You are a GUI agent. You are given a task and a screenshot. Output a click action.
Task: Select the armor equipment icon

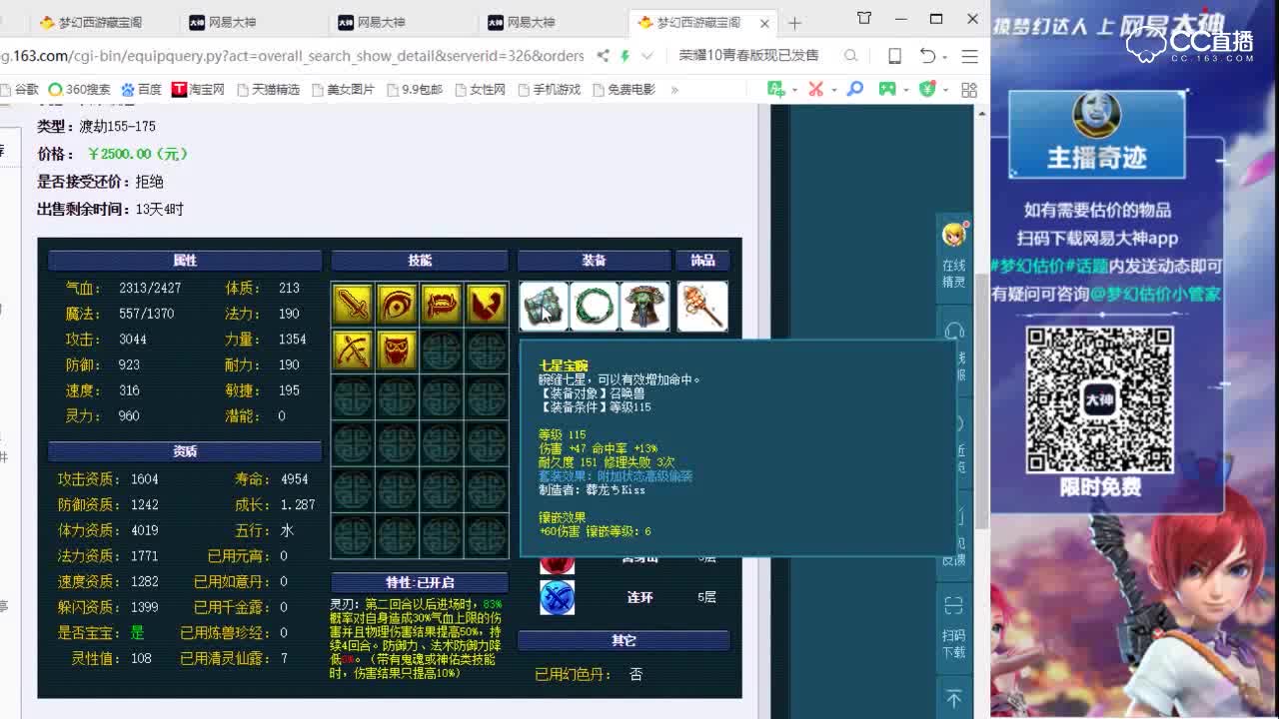[x=644, y=306]
